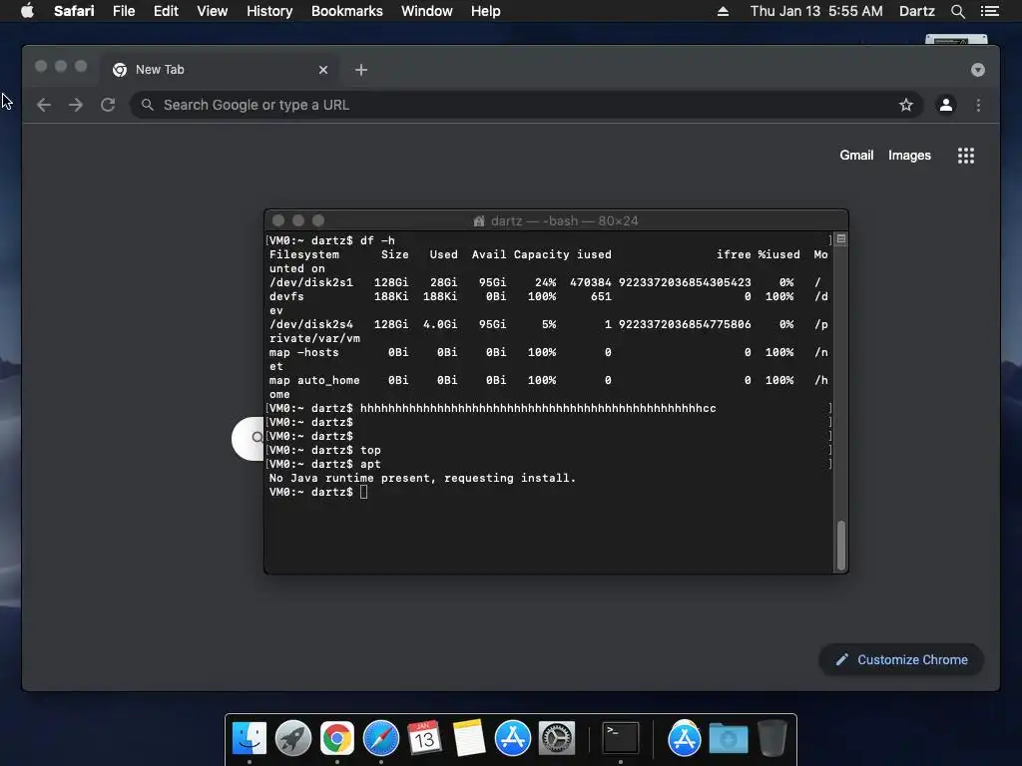
Task: Open Spotlight search in menu bar
Action: (x=957, y=11)
